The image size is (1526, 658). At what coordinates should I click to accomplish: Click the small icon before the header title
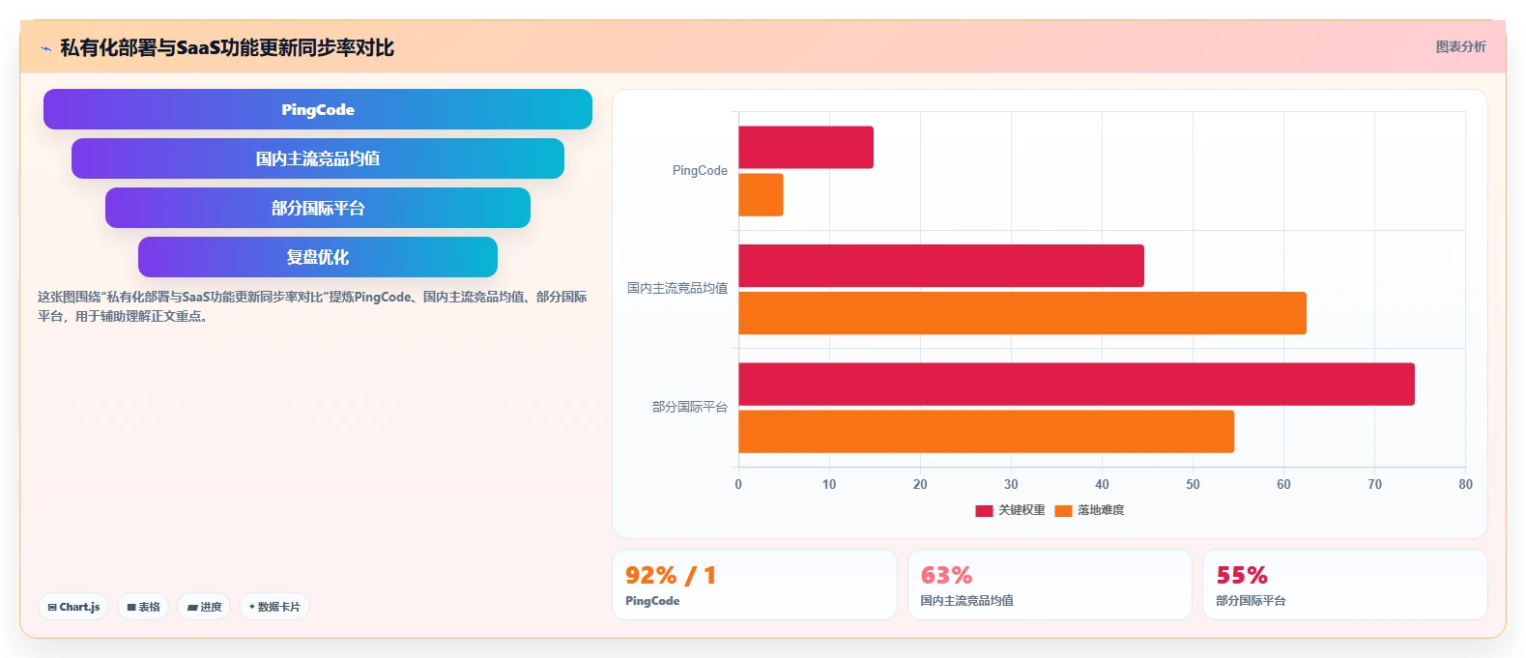coord(45,48)
